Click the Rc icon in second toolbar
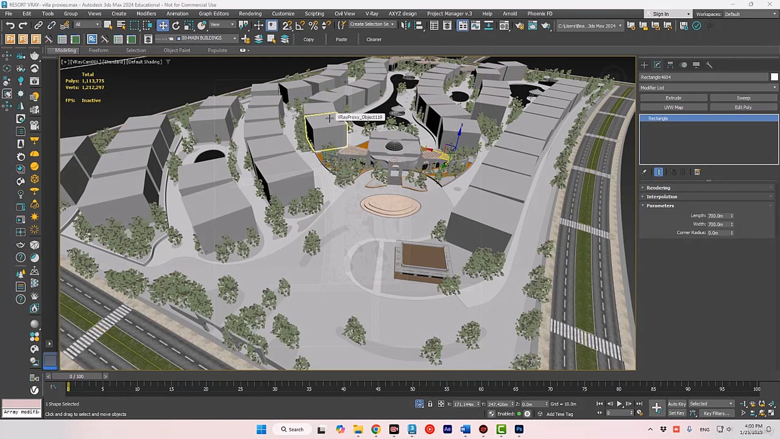Viewport: 780px width, 439px height. pos(92,39)
